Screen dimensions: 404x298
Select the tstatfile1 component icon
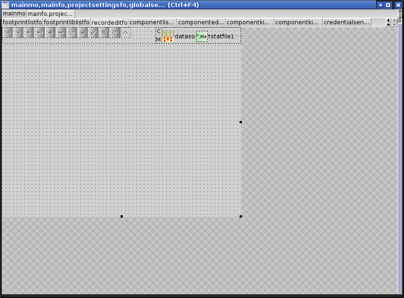click(x=202, y=36)
